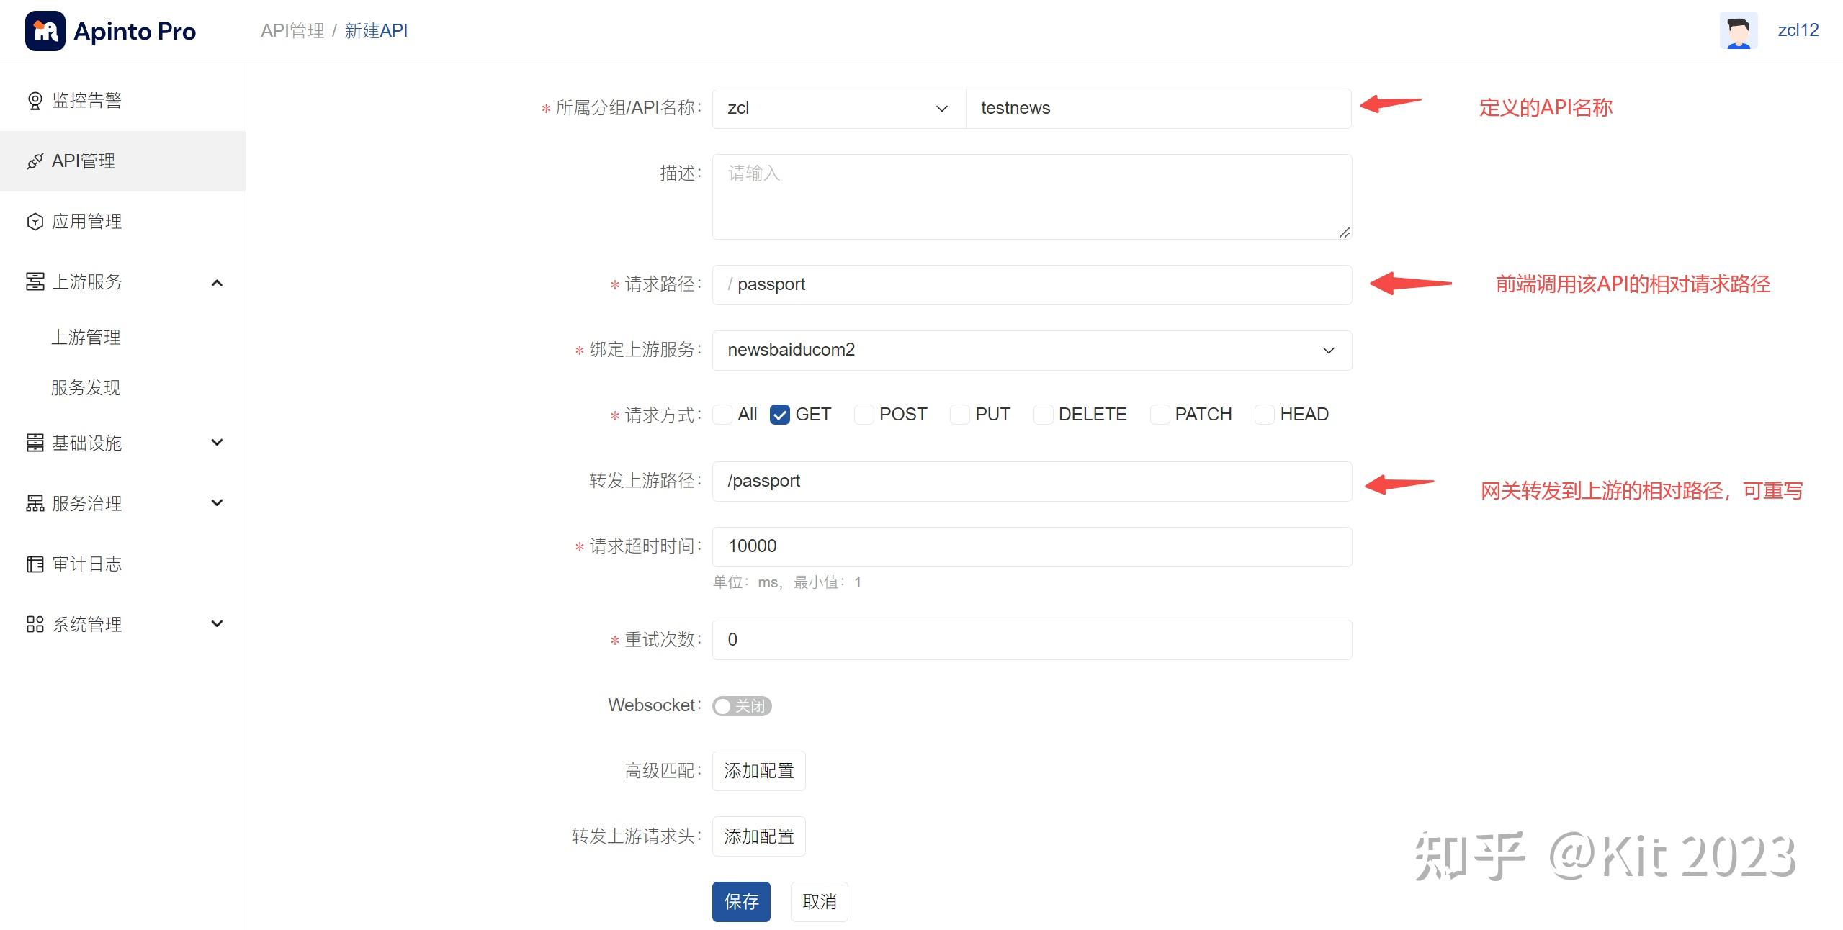
Task: Open the newsbaiducom2 upstream service dropdown
Action: click(x=1031, y=350)
